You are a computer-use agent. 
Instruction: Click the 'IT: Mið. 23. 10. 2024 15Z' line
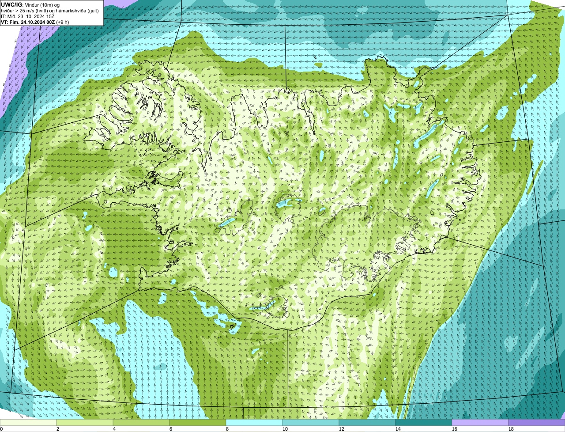pos(28,16)
